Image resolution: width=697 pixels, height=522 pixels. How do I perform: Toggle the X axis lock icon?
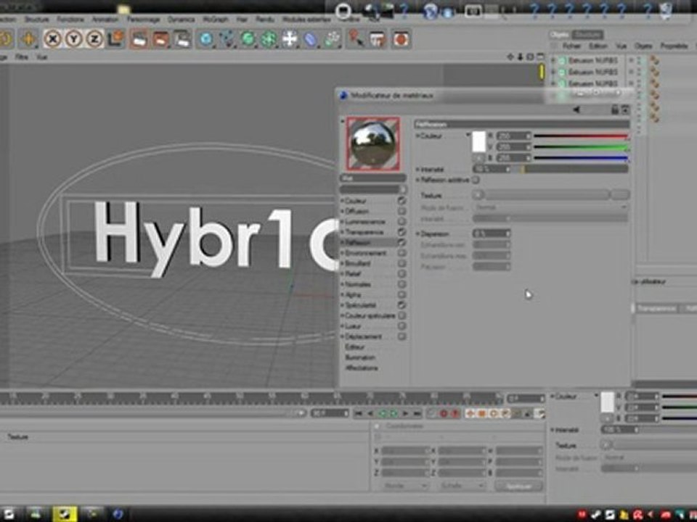coord(53,39)
